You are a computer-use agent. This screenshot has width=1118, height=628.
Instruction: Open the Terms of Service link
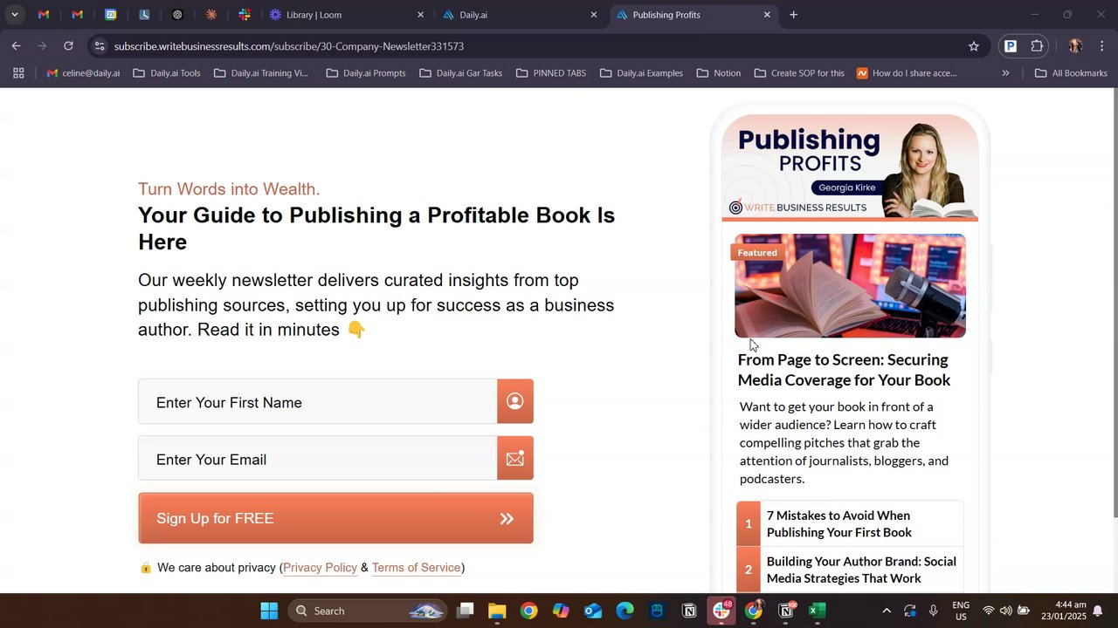click(416, 568)
